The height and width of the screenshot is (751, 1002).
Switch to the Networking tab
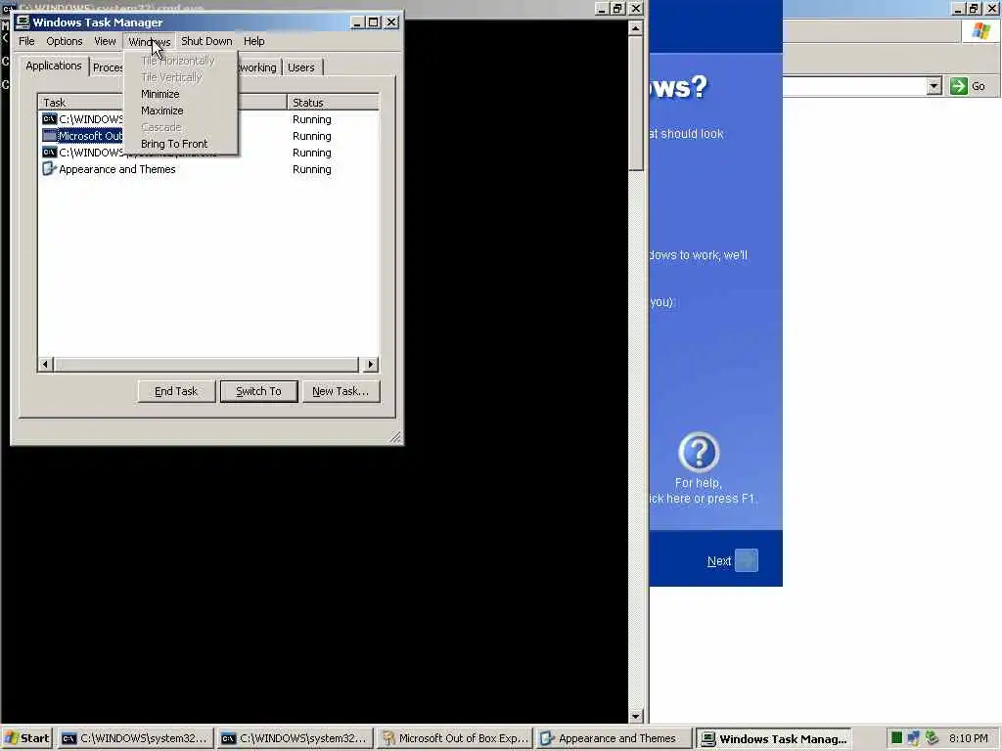pos(258,67)
